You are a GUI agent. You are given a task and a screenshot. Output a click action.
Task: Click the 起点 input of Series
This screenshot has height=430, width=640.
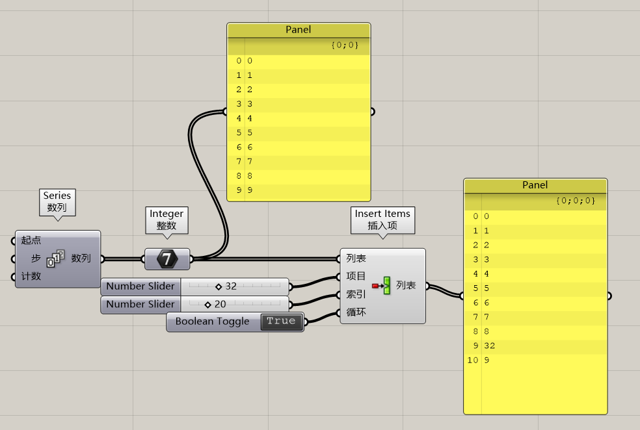tap(31, 240)
